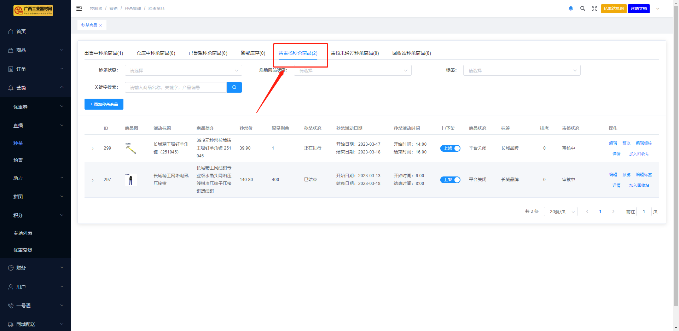This screenshot has height=331, width=679.
Task: Expand the row details for ID 299
Action: tap(93, 149)
